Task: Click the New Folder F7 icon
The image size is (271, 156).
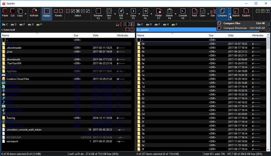Action: 159,13
